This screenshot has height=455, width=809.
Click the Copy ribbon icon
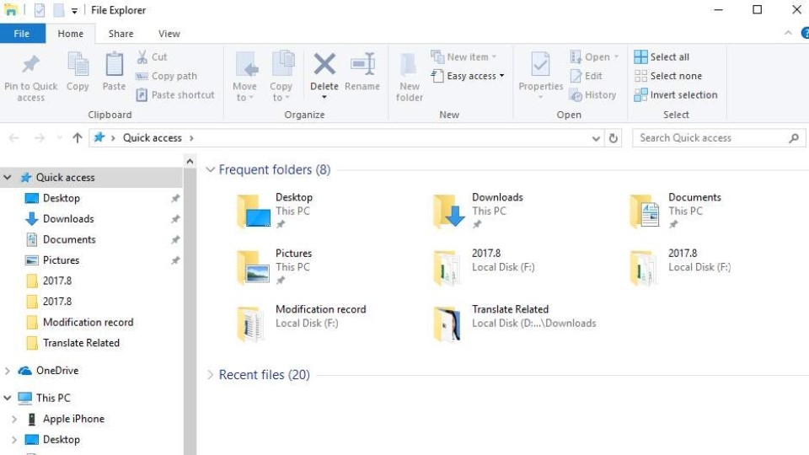(x=78, y=66)
